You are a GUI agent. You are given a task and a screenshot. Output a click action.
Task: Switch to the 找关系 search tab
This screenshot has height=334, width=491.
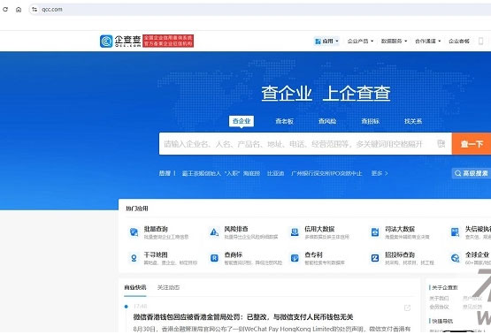[x=413, y=121]
